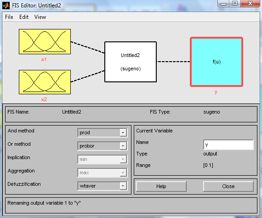Click the FIS Name value Untitled2
Screen dimensions: 262x218
[72, 112]
